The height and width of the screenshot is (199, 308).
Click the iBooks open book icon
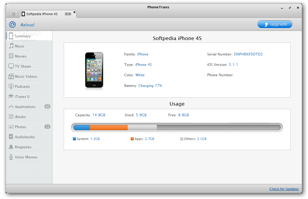11,117
